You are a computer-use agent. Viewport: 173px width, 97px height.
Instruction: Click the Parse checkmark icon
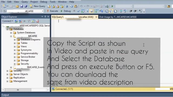click(78, 11)
